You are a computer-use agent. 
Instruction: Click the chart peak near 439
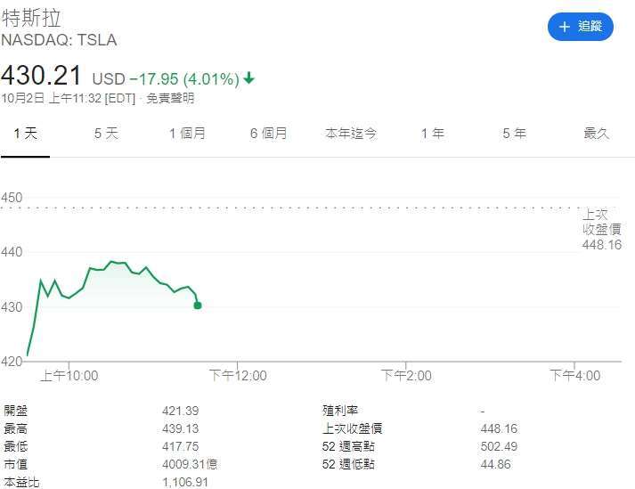pyautogui.click(x=111, y=262)
